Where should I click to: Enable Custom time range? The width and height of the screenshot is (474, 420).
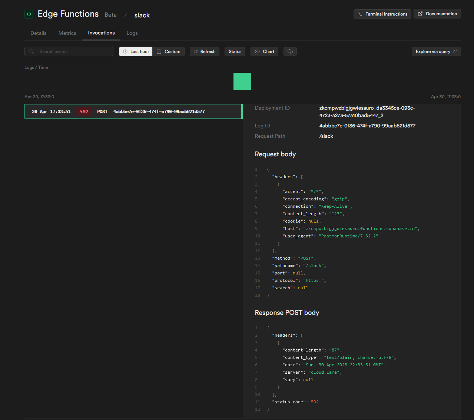click(169, 51)
